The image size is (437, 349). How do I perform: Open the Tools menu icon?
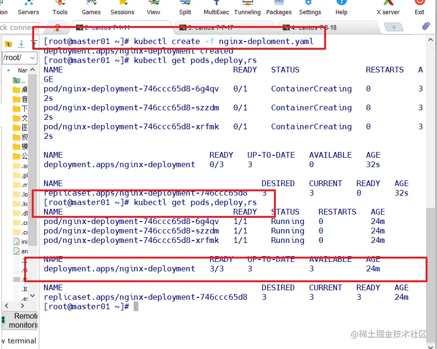coord(60,8)
